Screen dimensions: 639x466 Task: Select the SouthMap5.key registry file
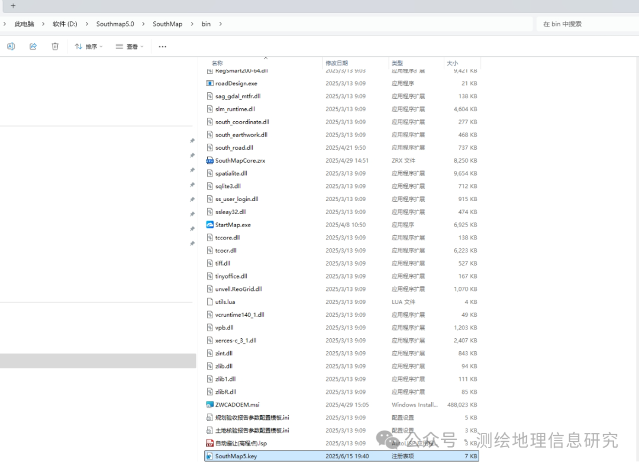(x=210, y=455)
